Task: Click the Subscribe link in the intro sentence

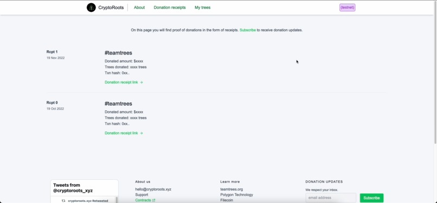Action: [x=247, y=30]
